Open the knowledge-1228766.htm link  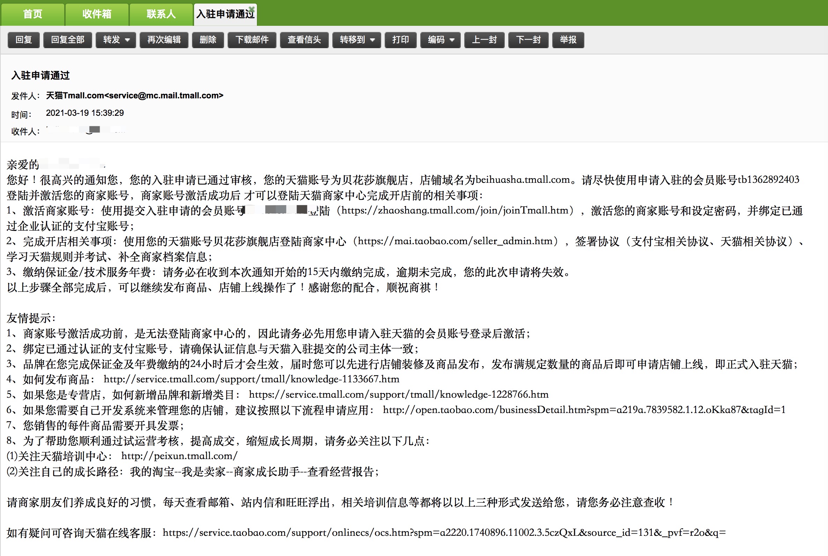pyautogui.click(x=398, y=394)
